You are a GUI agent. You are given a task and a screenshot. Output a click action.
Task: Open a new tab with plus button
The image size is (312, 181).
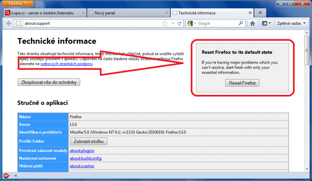[260, 13]
